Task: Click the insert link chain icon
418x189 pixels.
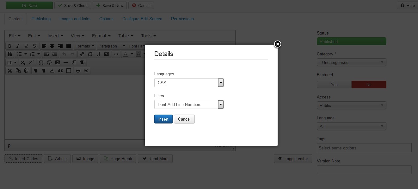Action: pyautogui.click(x=82, y=54)
